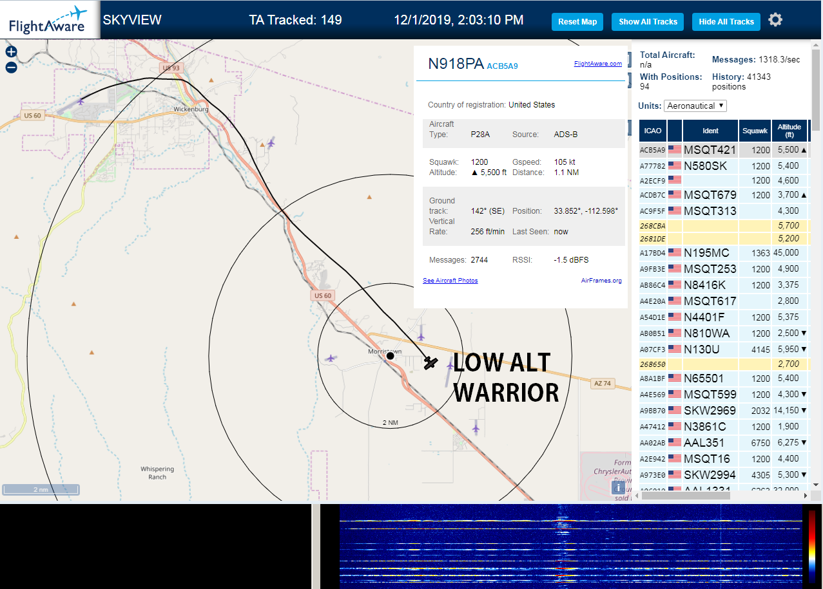Select the MSQT617 aircraft row
823x589 pixels.
[x=724, y=301]
